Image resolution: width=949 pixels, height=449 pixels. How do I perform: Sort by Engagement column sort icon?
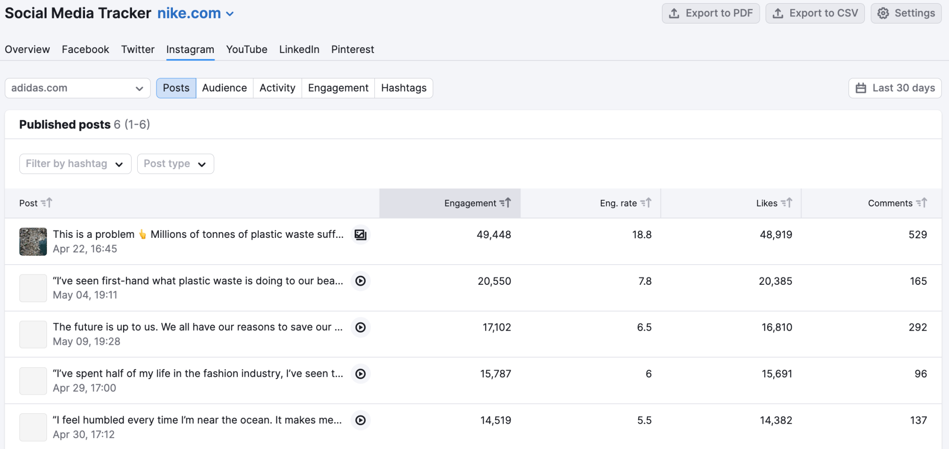click(505, 203)
